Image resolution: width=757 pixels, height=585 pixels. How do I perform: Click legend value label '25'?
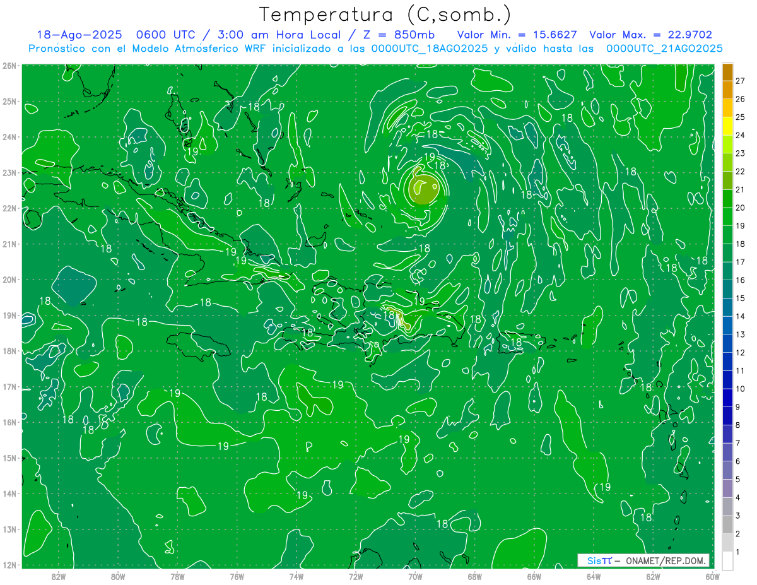[740, 117]
